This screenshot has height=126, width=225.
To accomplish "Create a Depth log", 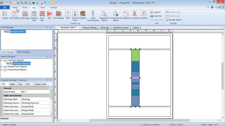I will point(5,15).
